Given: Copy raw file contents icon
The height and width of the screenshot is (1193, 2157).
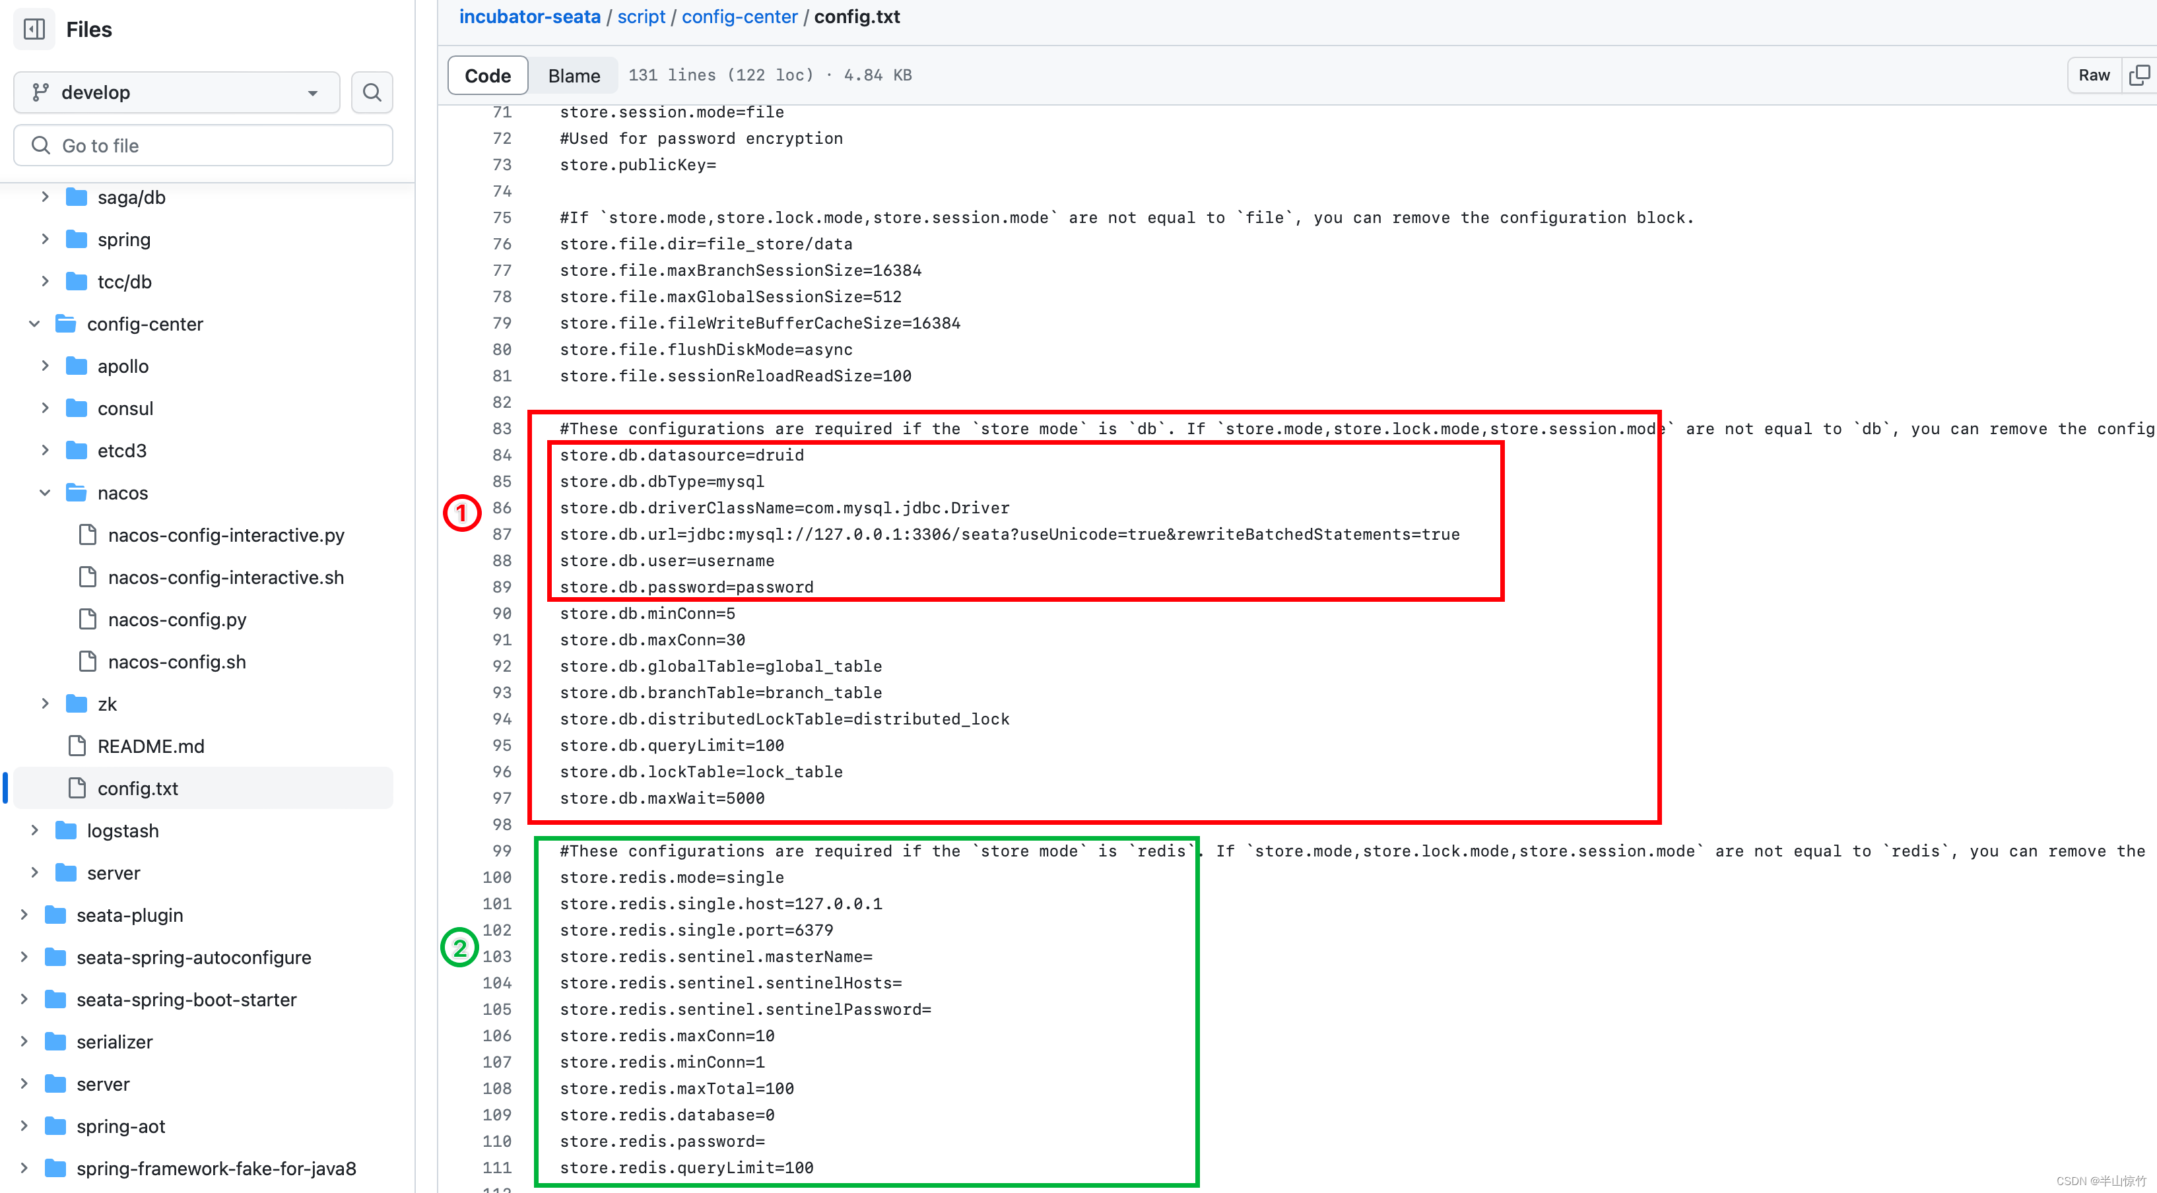Looking at the screenshot, I should 2139,75.
